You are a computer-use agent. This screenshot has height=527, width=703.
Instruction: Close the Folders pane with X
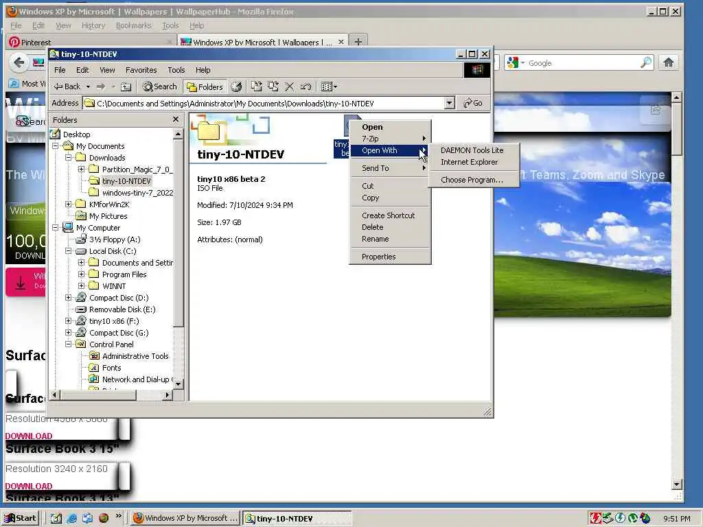coord(176,119)
